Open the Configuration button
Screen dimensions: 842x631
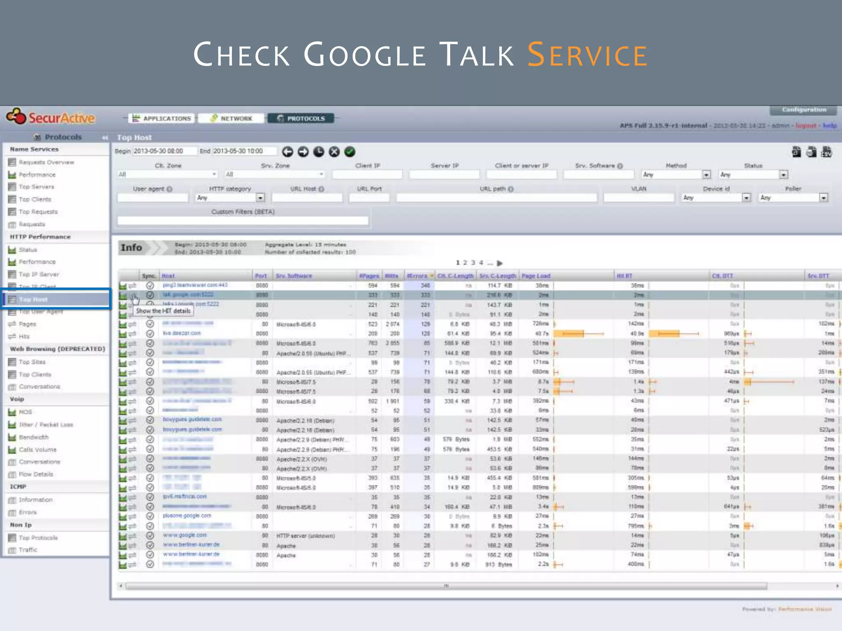[804, 110]
